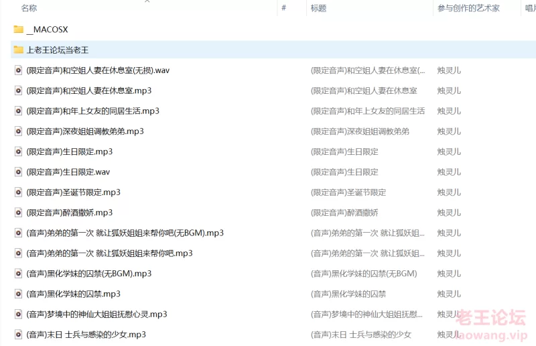
Task: Click audio icon for 生日限定.wav
Action: (x=19, y=172)
